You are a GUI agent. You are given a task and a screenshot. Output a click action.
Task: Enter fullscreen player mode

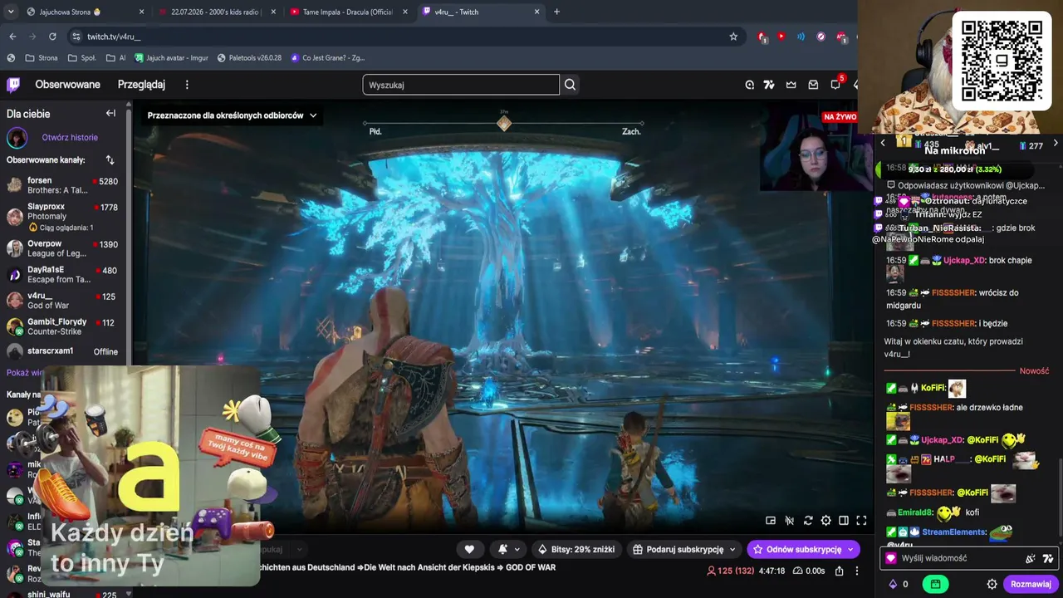pyautogui.click(x=861, y=521)
